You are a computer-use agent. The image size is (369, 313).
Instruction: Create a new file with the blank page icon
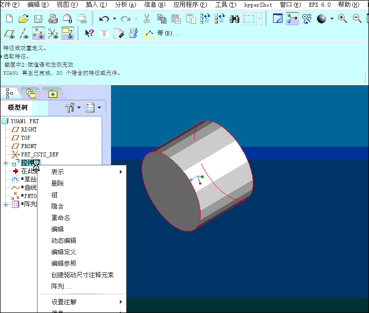point(9,19)
